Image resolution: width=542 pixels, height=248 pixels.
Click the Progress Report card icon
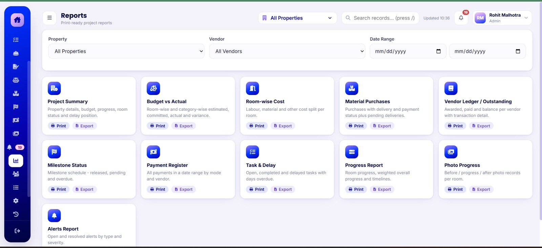pos(352,152)
